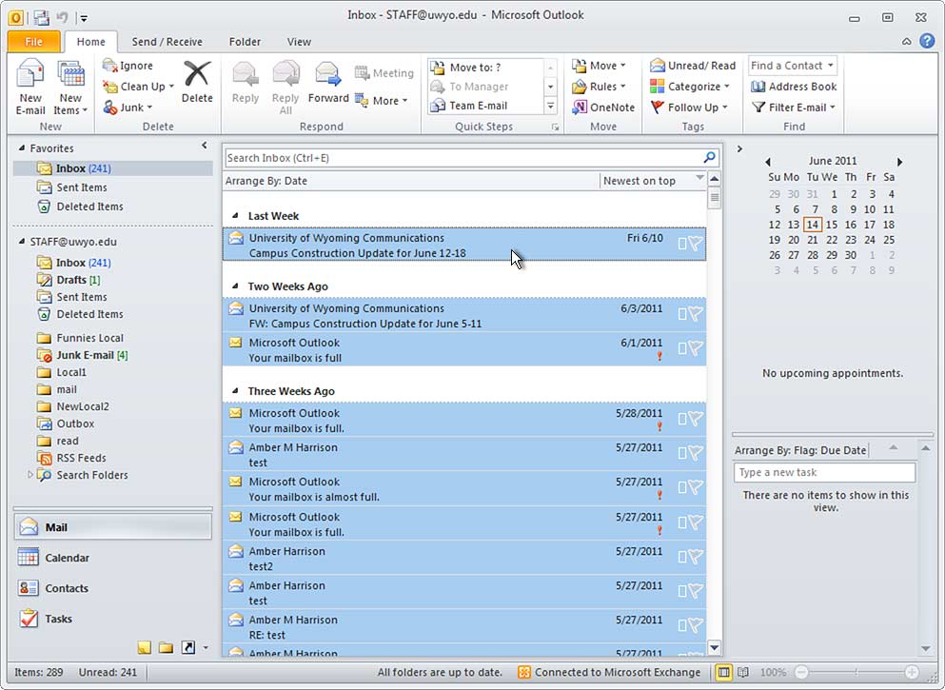The image size is (945, 690).
Task: Click the Mail navigation button
Action: click(112, 527)
